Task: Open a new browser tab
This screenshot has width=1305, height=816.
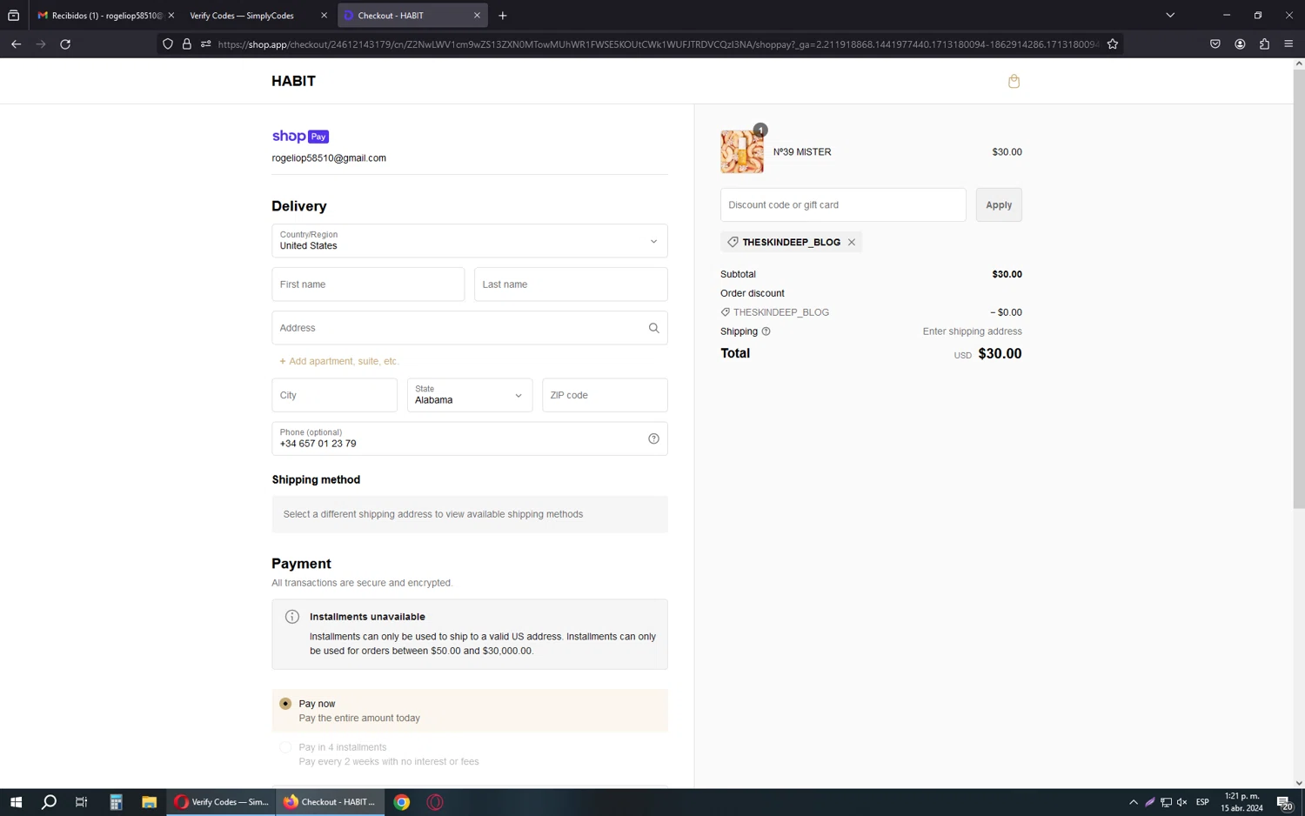Action: (503, 16)
